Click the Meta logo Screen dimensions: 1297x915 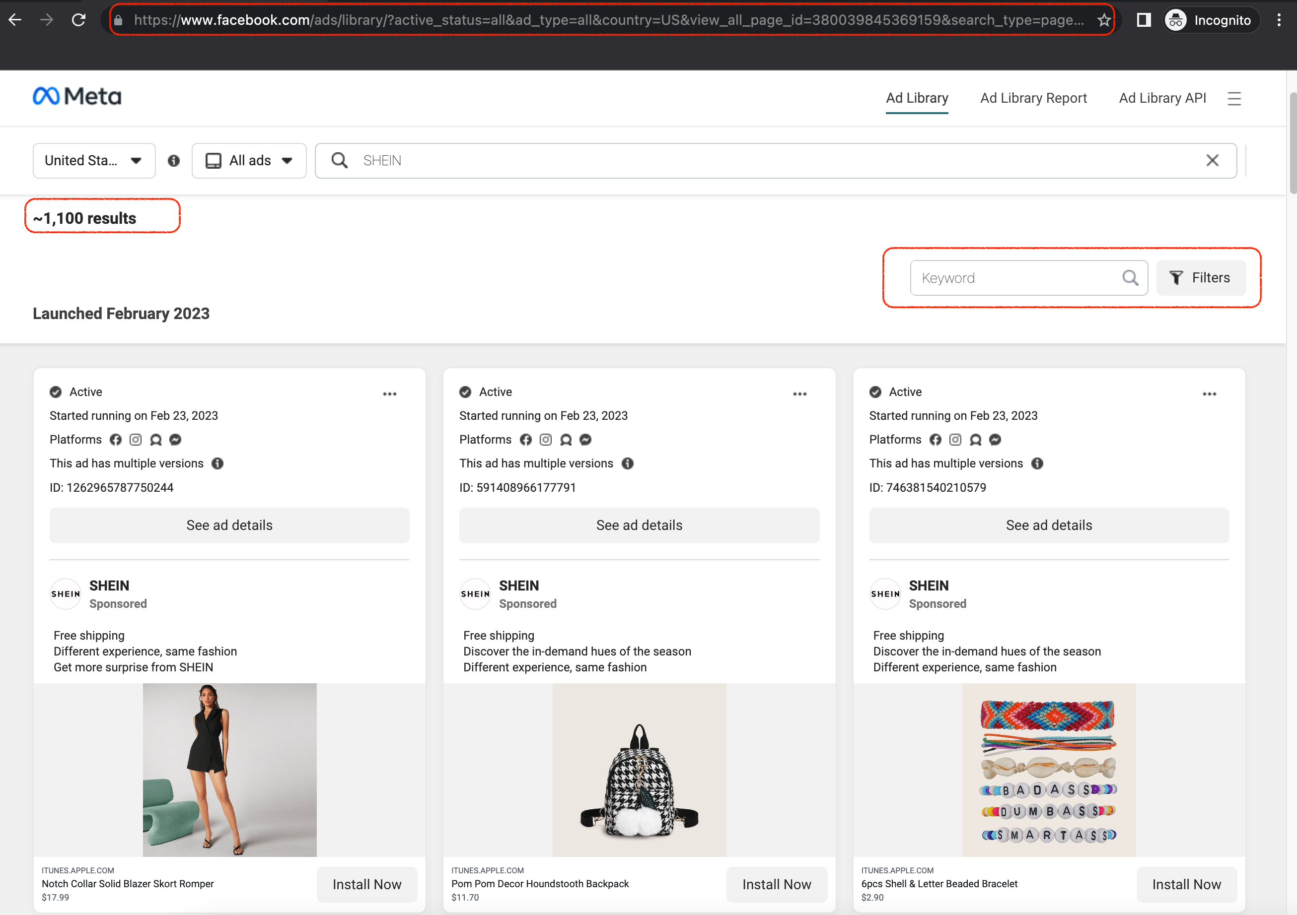coord(77,96)
